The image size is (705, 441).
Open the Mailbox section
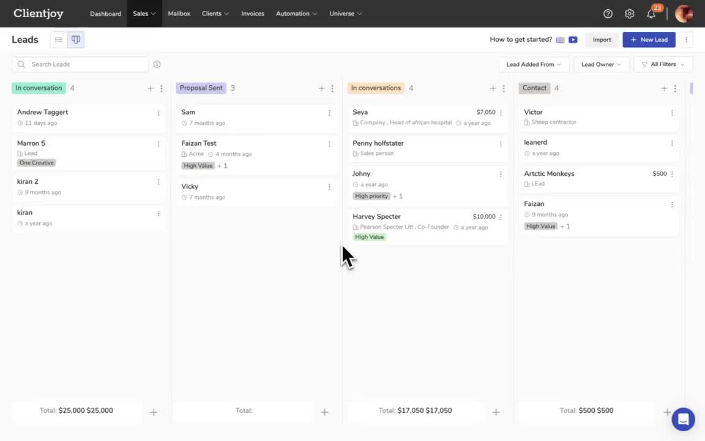[x=179, y=13]
